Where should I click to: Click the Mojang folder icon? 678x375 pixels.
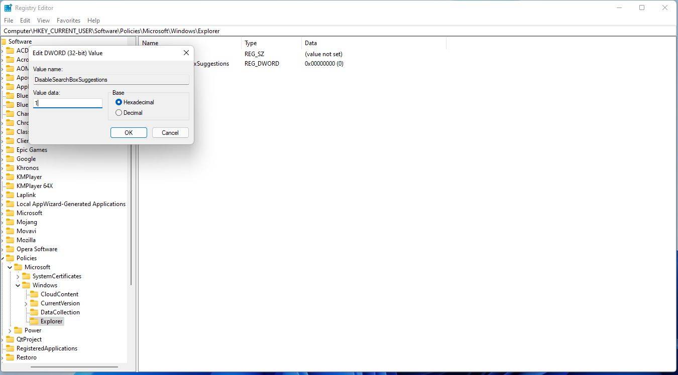11,222
